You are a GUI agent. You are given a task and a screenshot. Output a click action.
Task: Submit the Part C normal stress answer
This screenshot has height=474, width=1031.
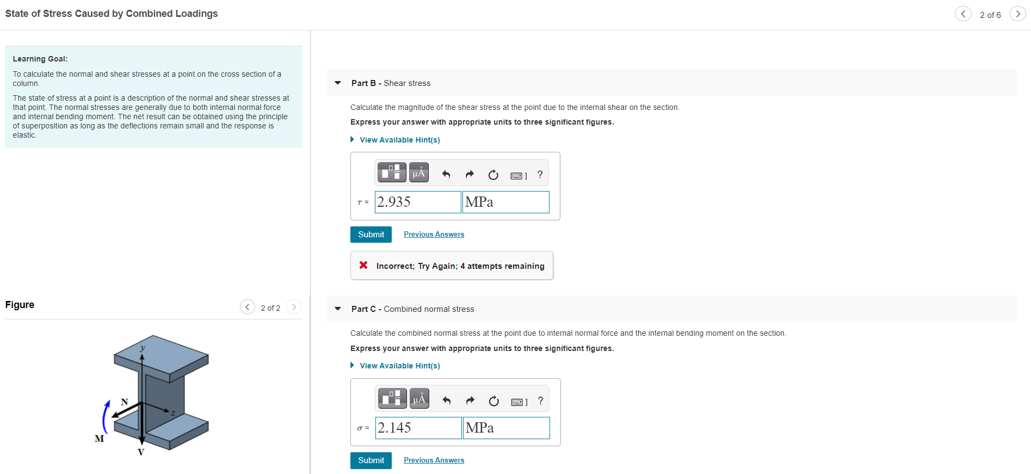(371, 460)
